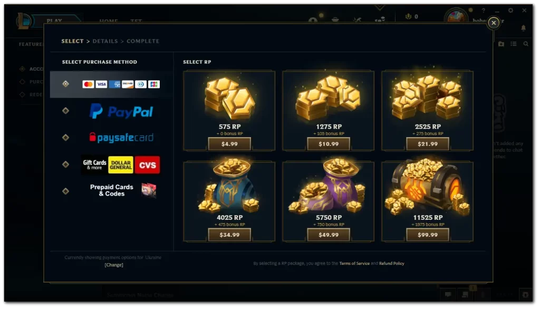540x309 pixels.
Task: Click the search magnifier icon
Action: pyautogui.click(x=526, y=44)
